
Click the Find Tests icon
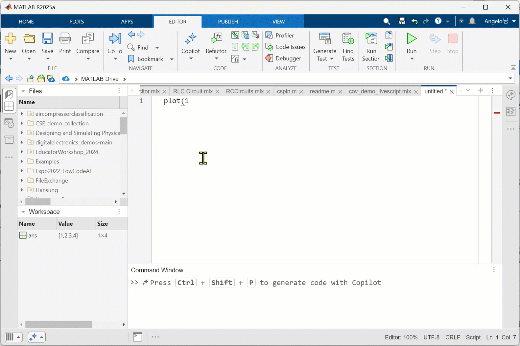[348, 39]
